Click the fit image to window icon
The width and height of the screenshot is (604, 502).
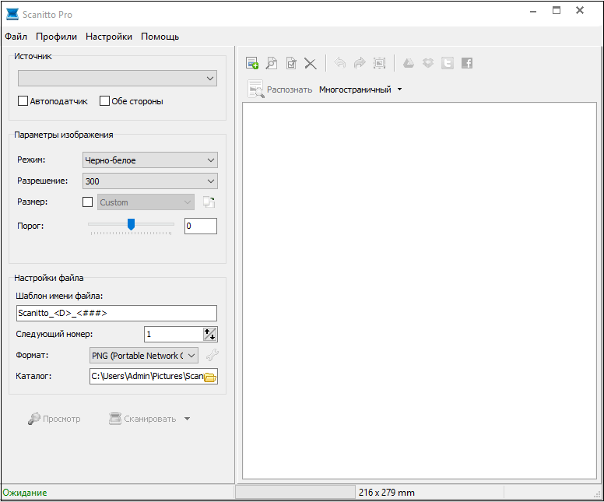(379, 63)
